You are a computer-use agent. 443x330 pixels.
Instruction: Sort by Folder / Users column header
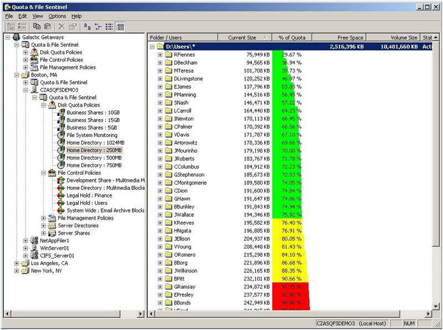(x=183, y=37)
